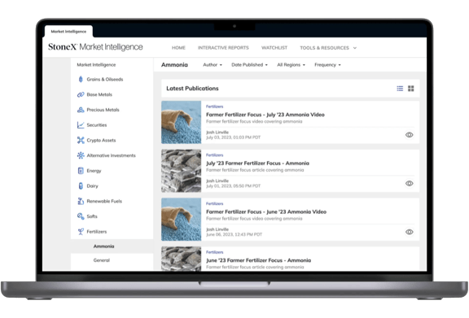Open the Interactive Reports menu item
This screenshot has width=469, height=318.
coord(223,48)
